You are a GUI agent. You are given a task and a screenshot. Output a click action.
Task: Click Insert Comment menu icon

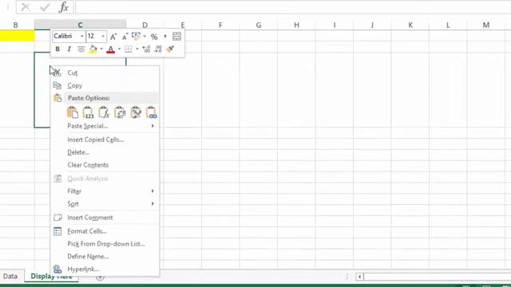pyautogui.click(x=57, y=218)
